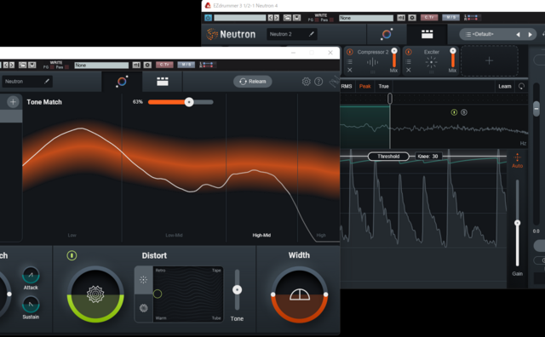Open channel mixer icon in back window header

coord(401,18)
